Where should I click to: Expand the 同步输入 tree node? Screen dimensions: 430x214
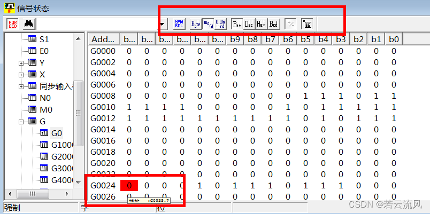click(21, 86)
